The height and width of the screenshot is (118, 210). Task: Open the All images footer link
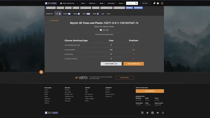click(x=68, y=99)
